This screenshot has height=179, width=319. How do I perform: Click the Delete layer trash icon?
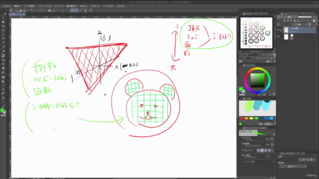[x=317, y=24]
